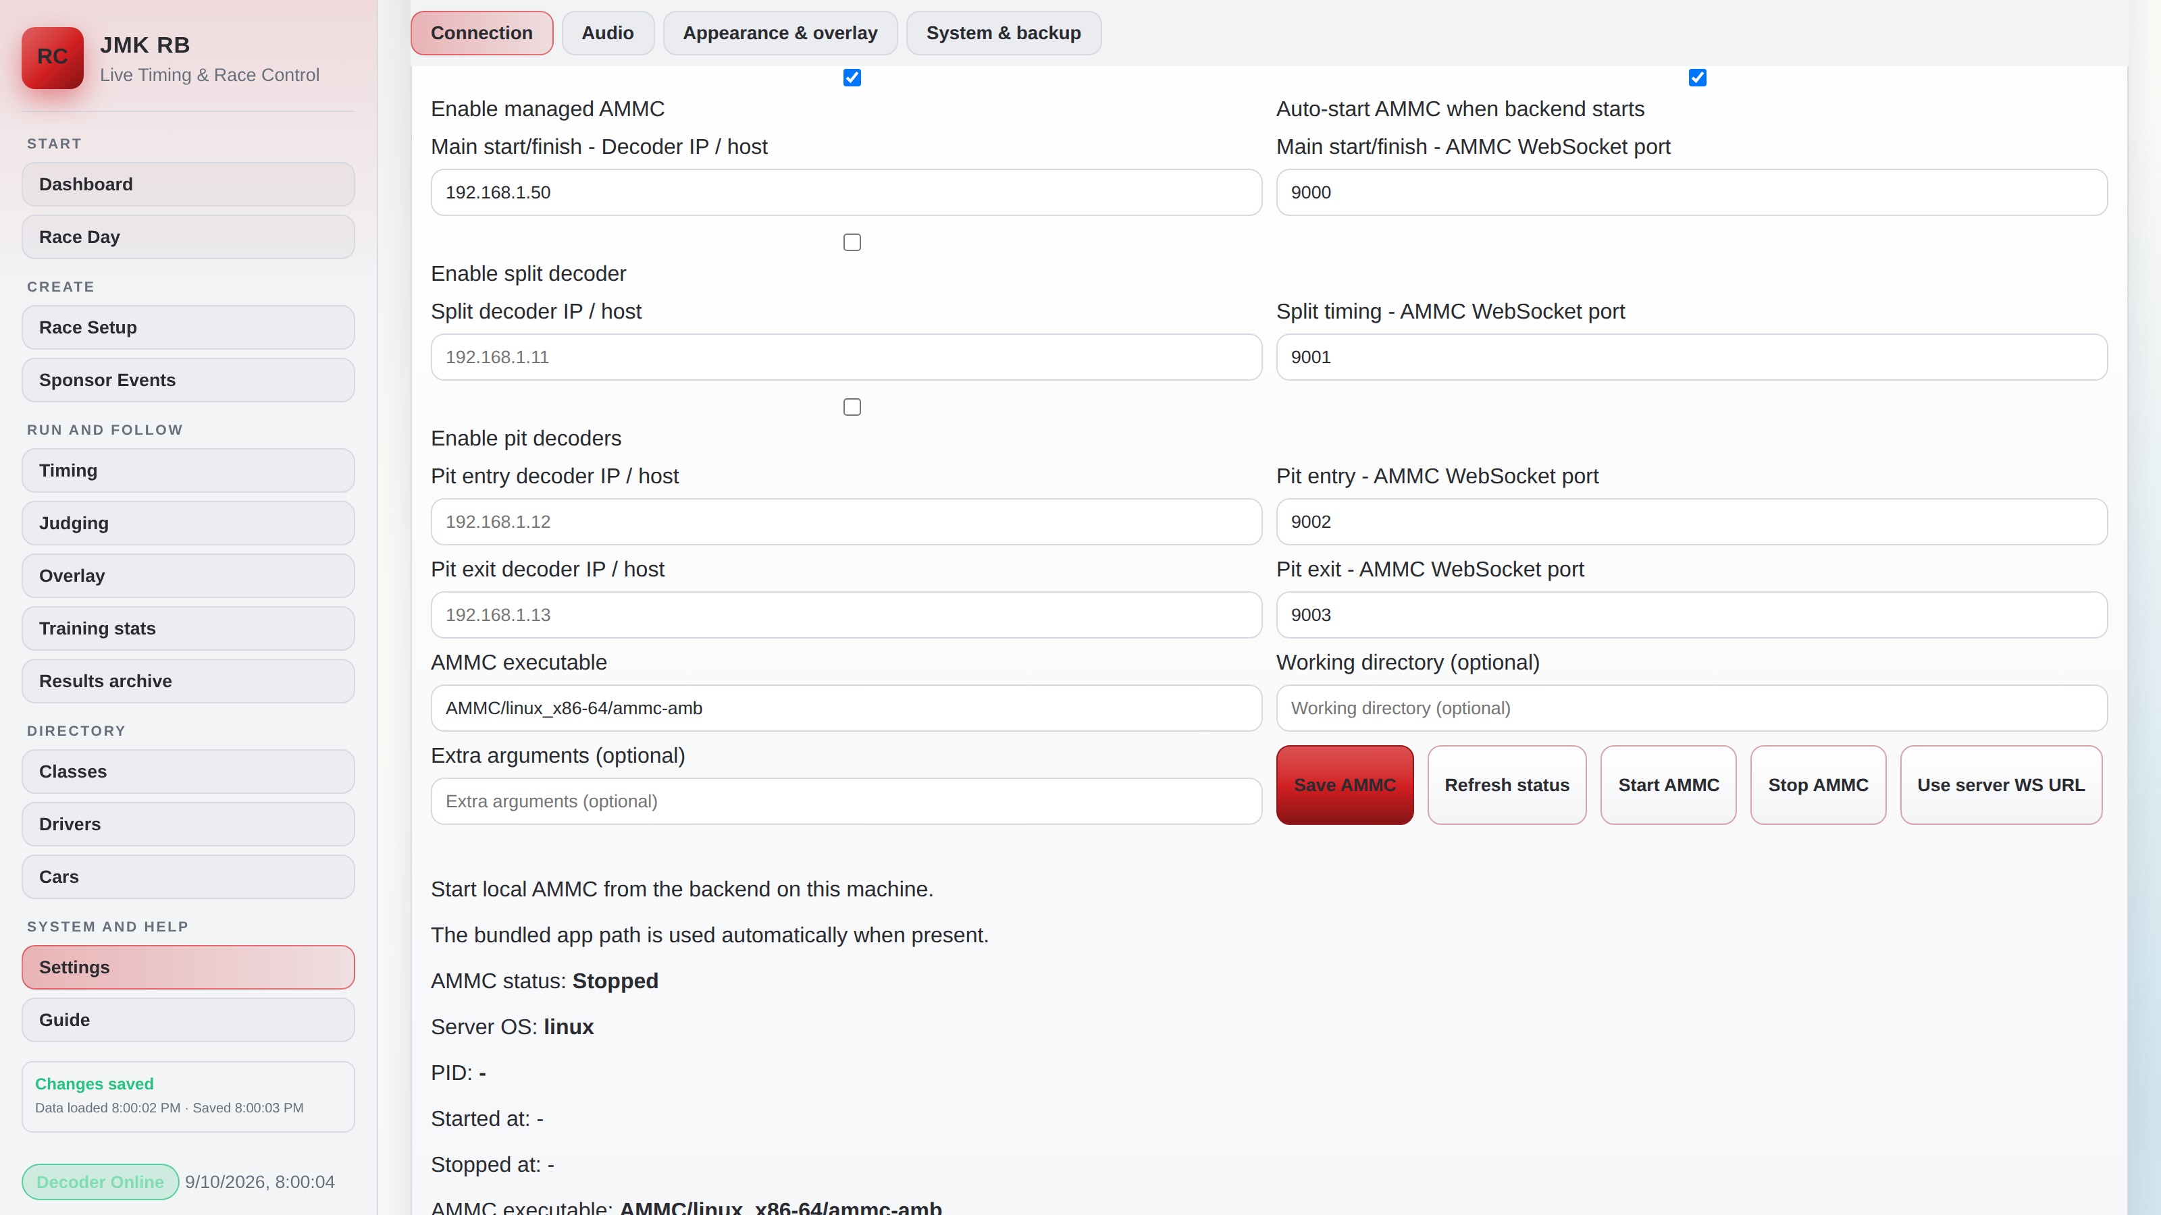Viewport: 2161px width, 1215px height.
Task: Click Pit exit decoder IP field
Action: 846,616
